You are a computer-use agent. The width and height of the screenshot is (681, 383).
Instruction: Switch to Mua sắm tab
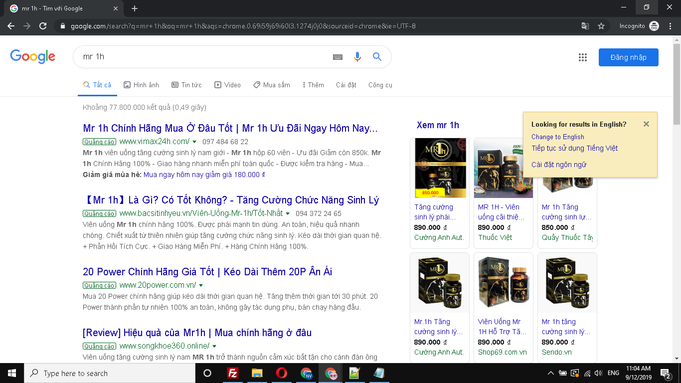271,85
